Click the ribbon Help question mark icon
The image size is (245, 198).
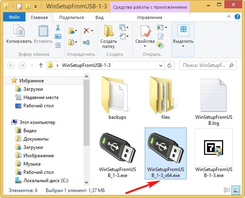(x=240, y=17)
